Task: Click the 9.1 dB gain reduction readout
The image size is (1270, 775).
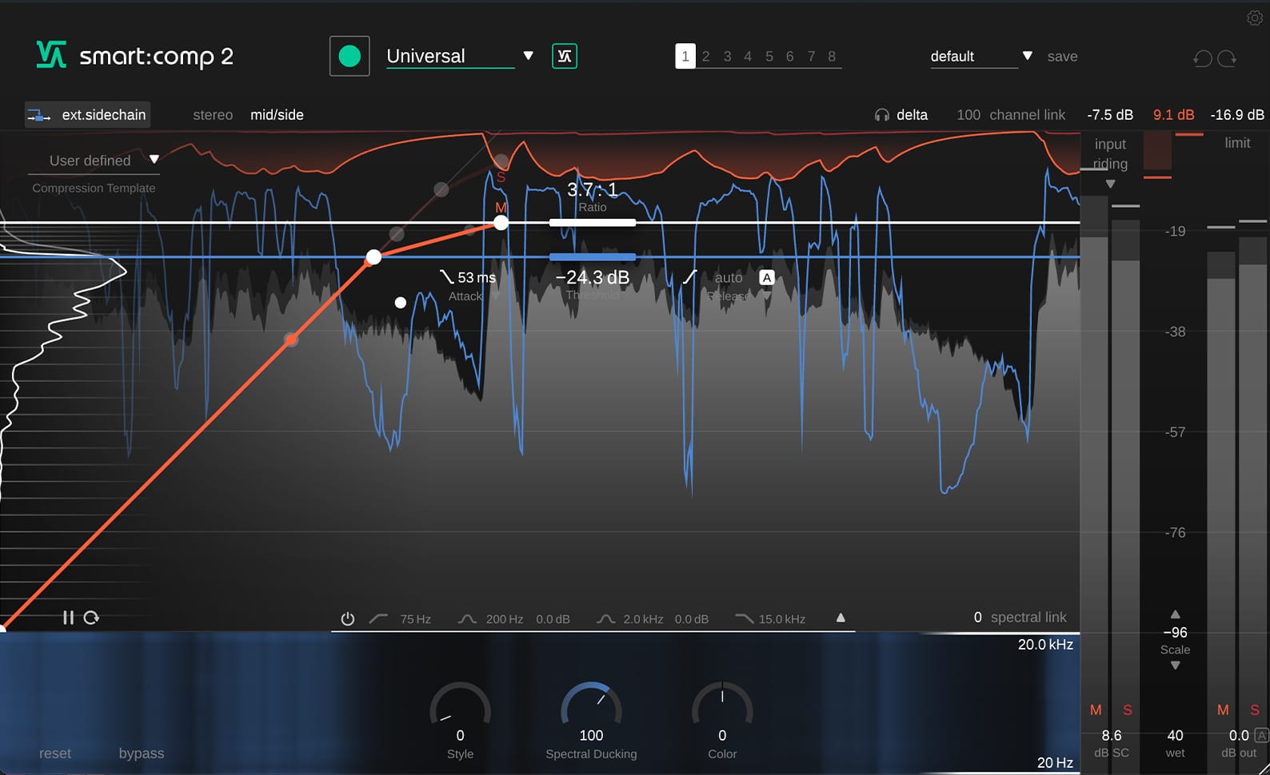Action: (1173, 115)
